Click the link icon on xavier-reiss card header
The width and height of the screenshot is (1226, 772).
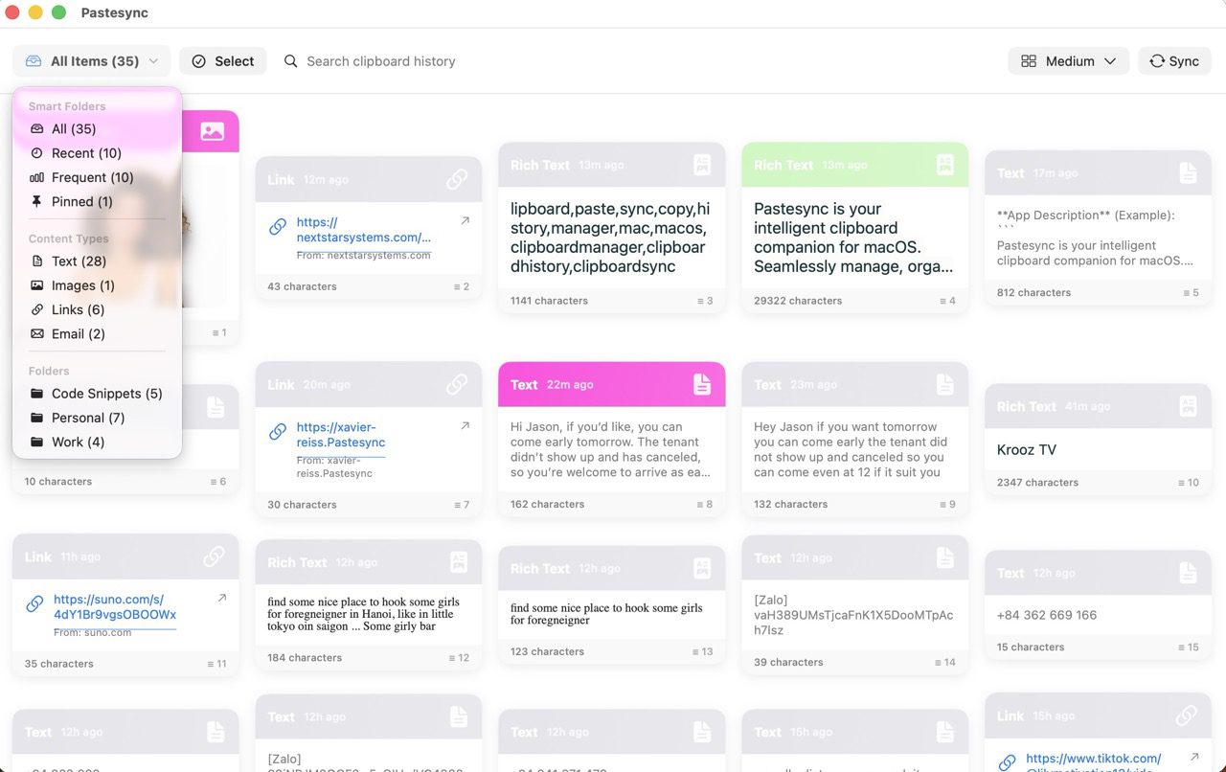457,384
